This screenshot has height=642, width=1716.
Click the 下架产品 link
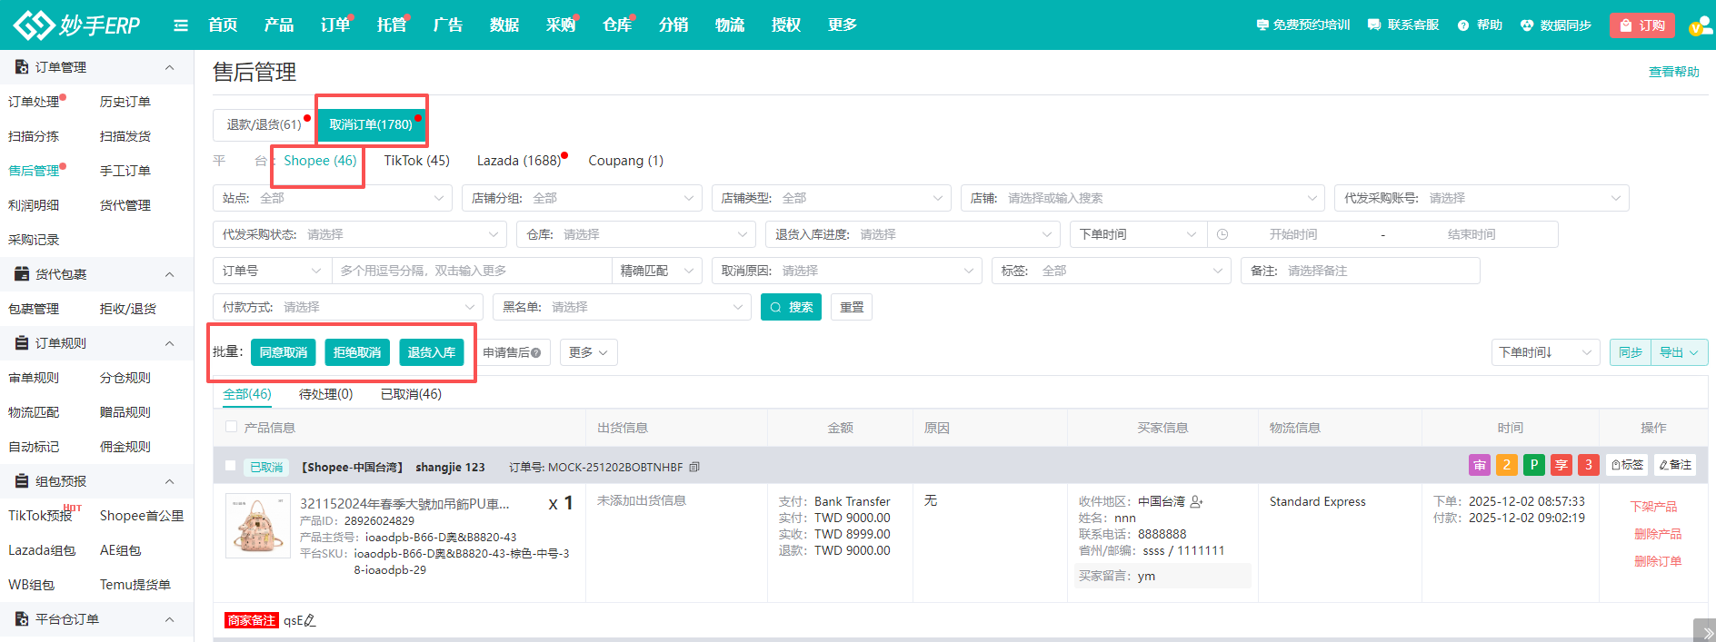(x=1653, y=507)
